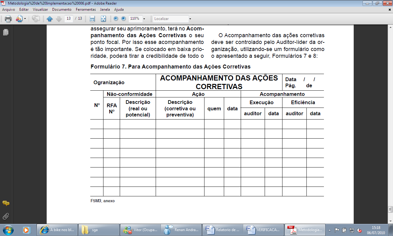Screen dimensions: 393x236
Task: Open the Janela menu
Action: 105,10
